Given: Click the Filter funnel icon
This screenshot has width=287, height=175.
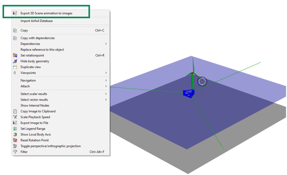Looking at the screenshot, I should (x=15, y=152).
